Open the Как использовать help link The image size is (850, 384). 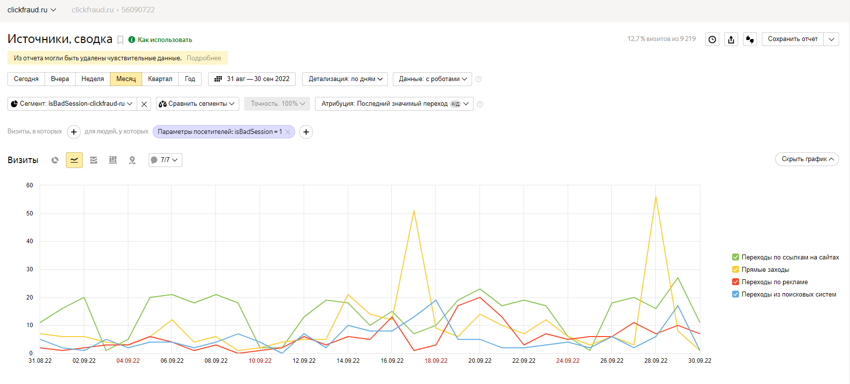coord(164,40)
